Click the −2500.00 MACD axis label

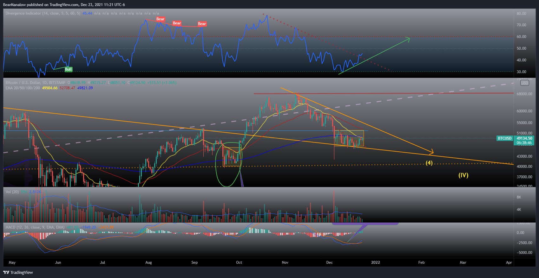click(x=524, y=243)
